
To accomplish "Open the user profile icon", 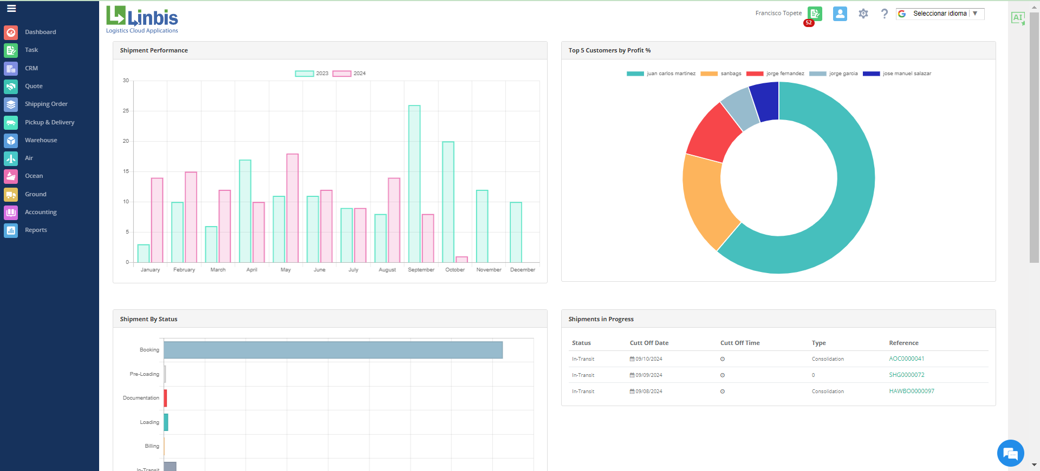I will pos(840,14).
